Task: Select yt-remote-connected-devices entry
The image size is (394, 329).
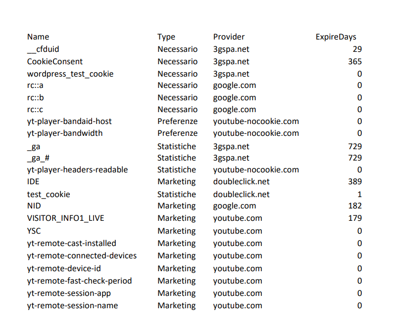Action: point(82,256)
